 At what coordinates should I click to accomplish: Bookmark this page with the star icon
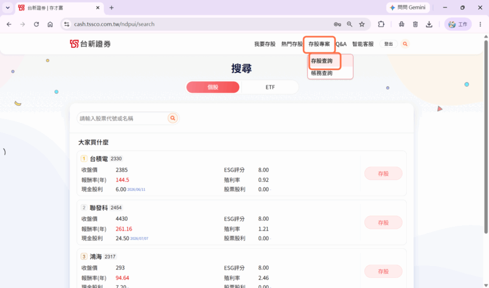362,24
